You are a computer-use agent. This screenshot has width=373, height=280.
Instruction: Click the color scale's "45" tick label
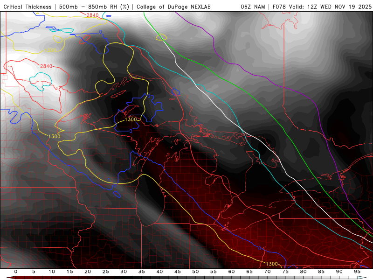point(178,272)
